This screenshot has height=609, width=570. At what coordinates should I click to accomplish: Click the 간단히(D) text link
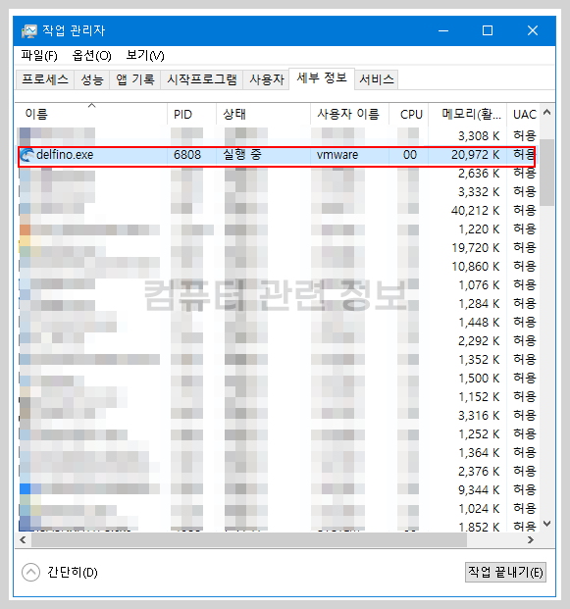coord(73,572)
